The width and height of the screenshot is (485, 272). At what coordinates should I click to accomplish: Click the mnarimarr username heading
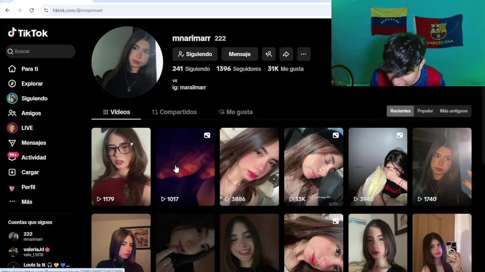point(191,38)
